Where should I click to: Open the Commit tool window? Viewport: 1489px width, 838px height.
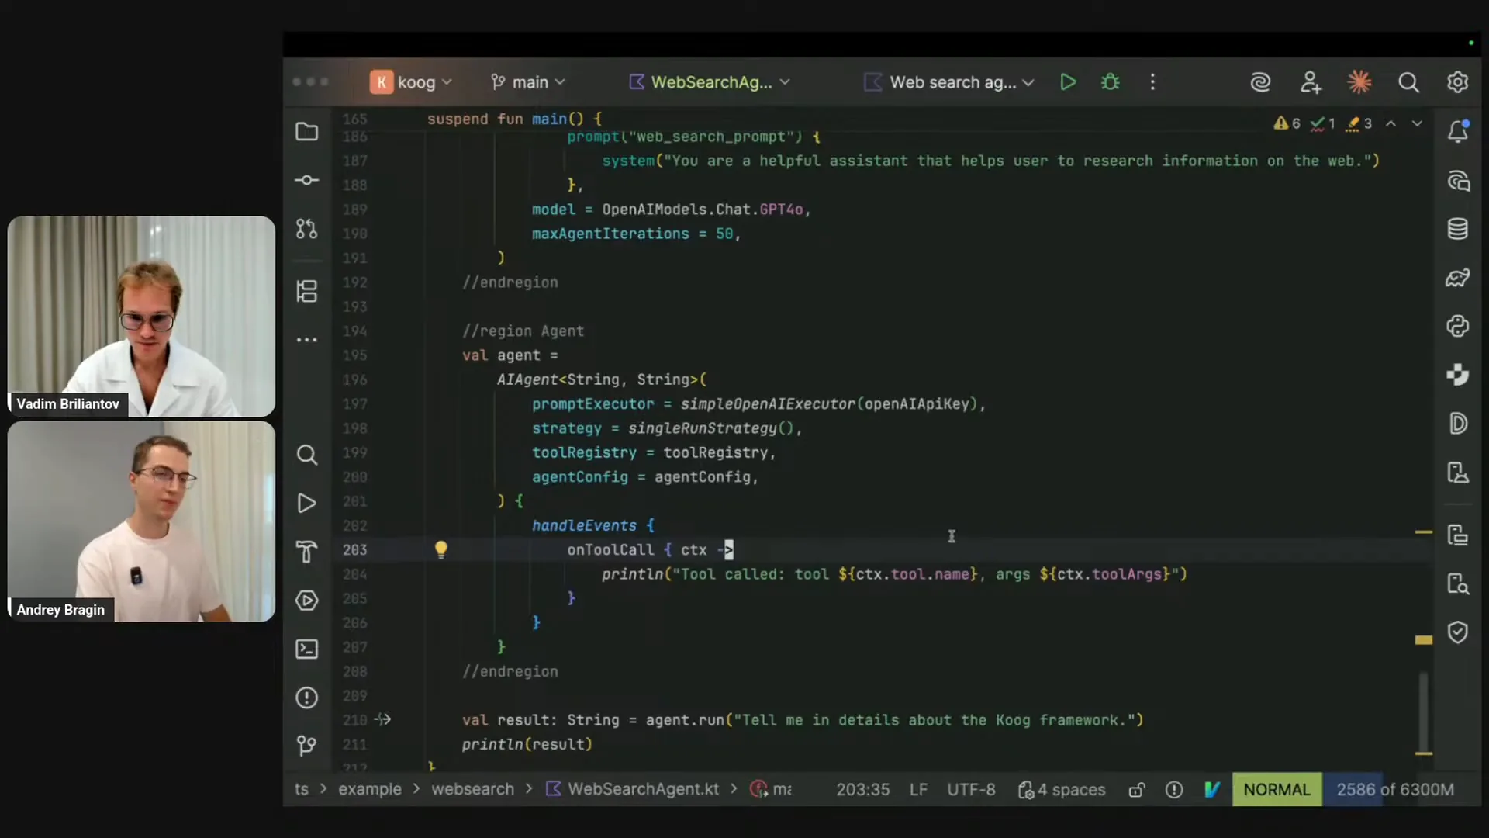[307, 180]
